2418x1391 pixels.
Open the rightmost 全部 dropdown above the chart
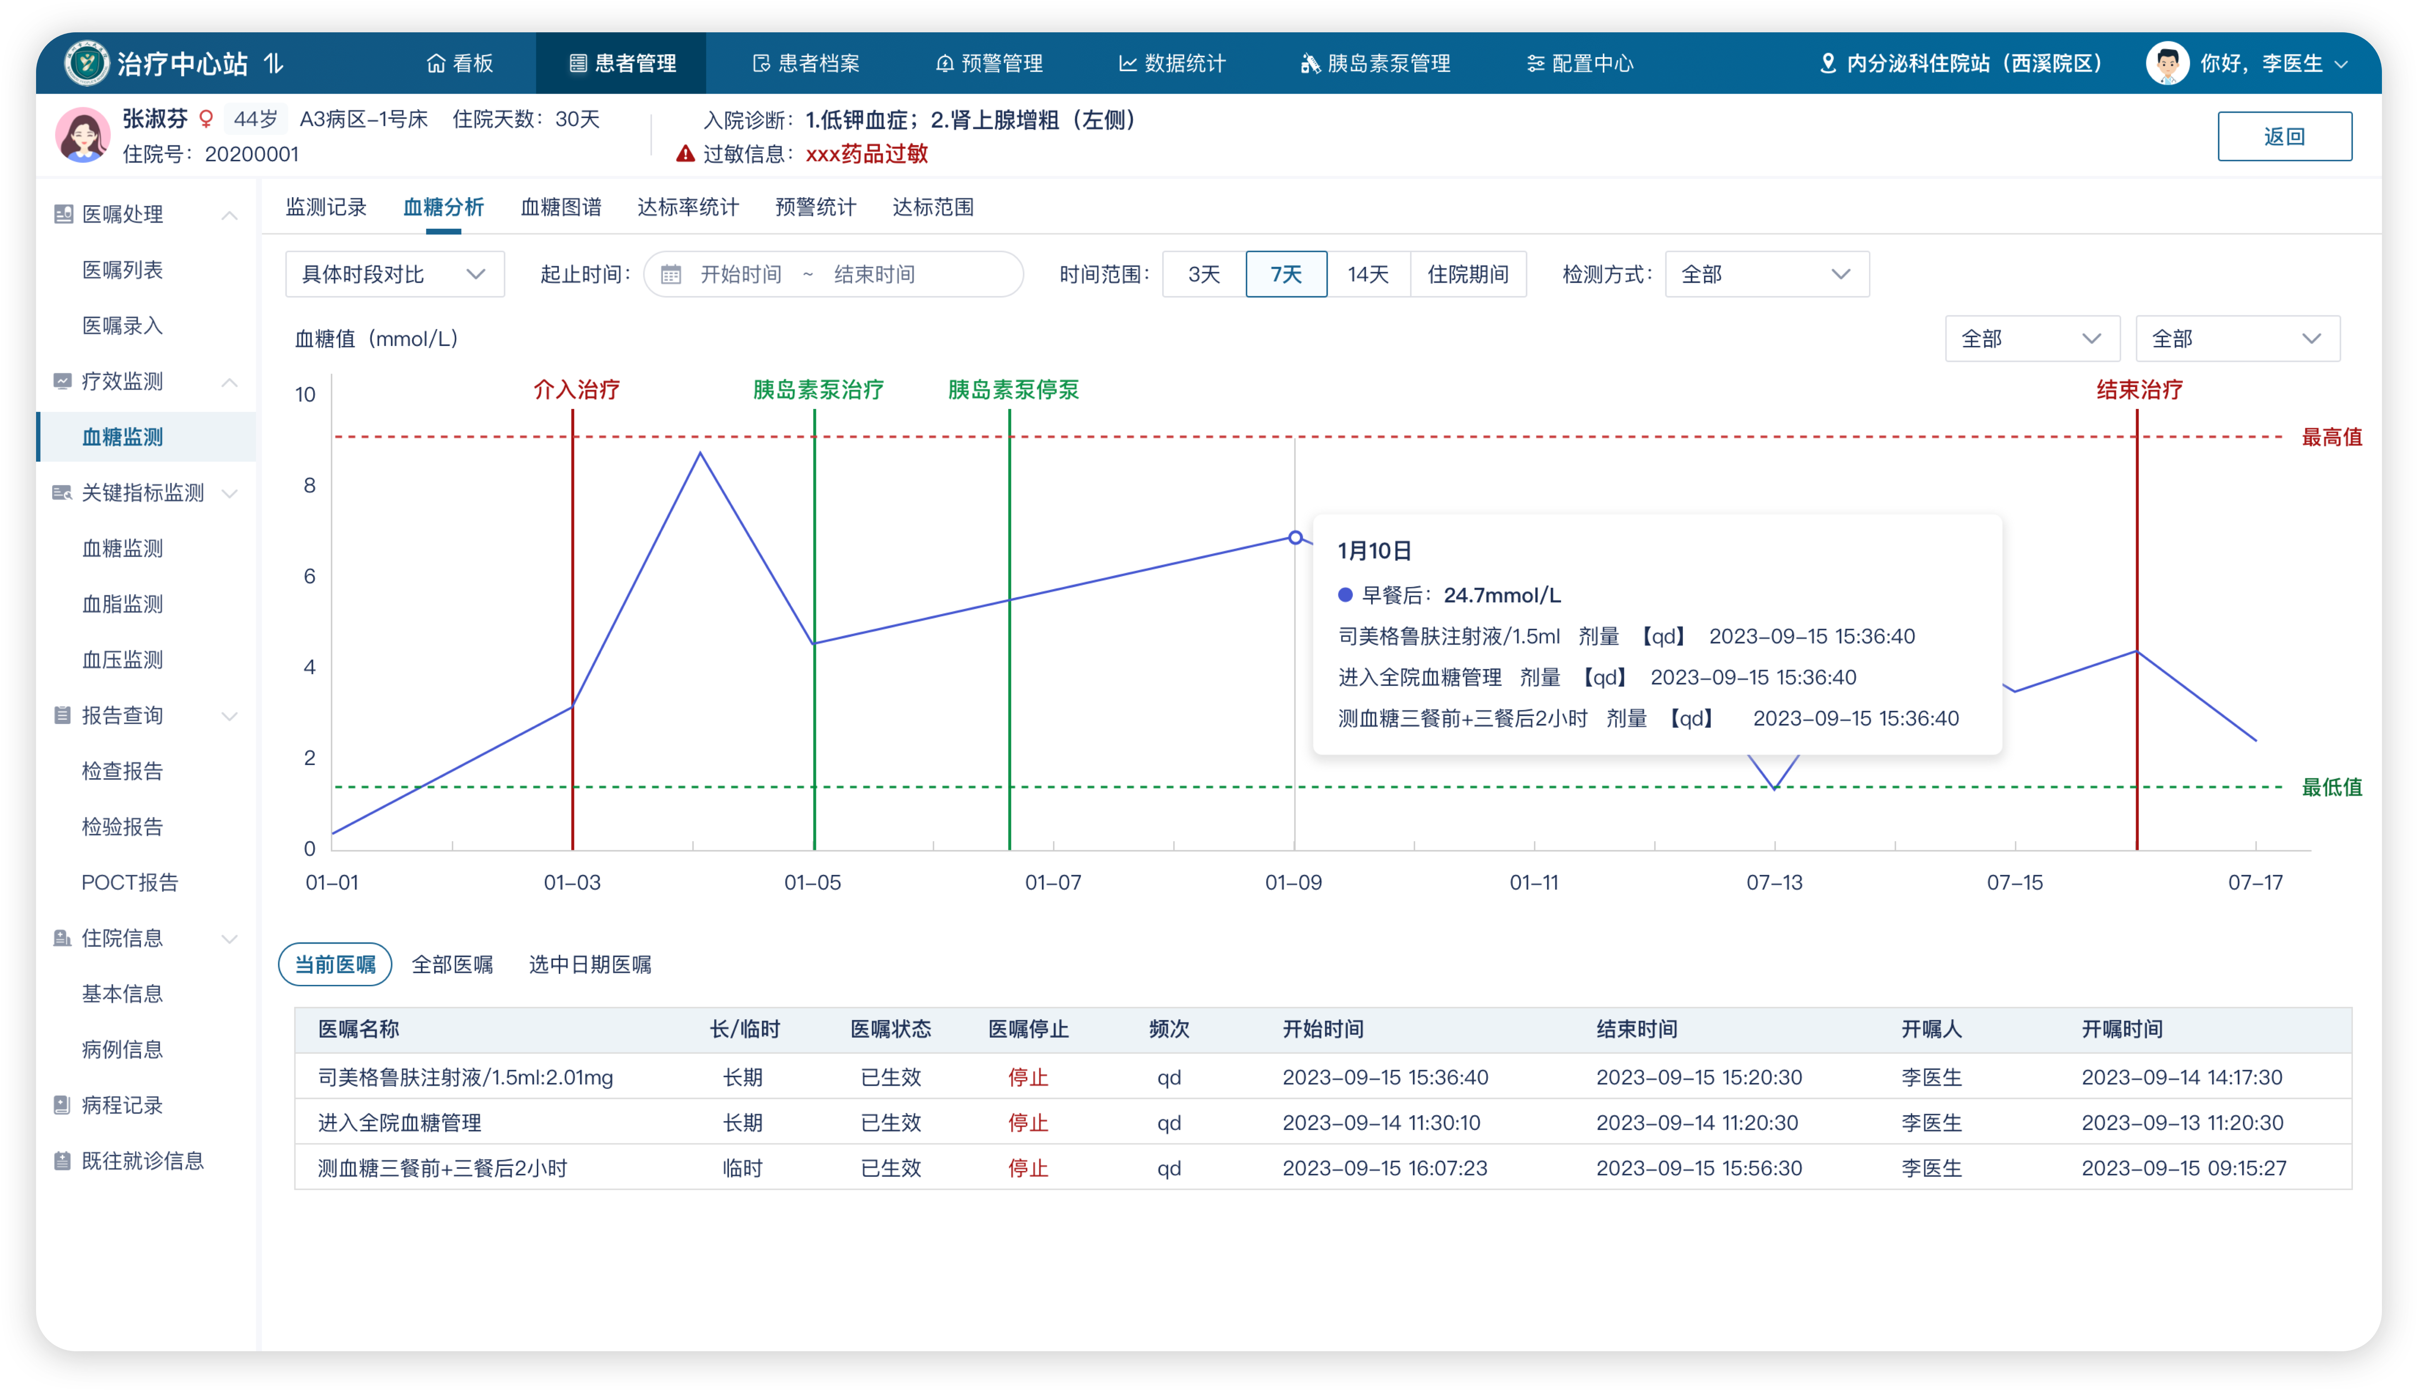coord(2238,338)
